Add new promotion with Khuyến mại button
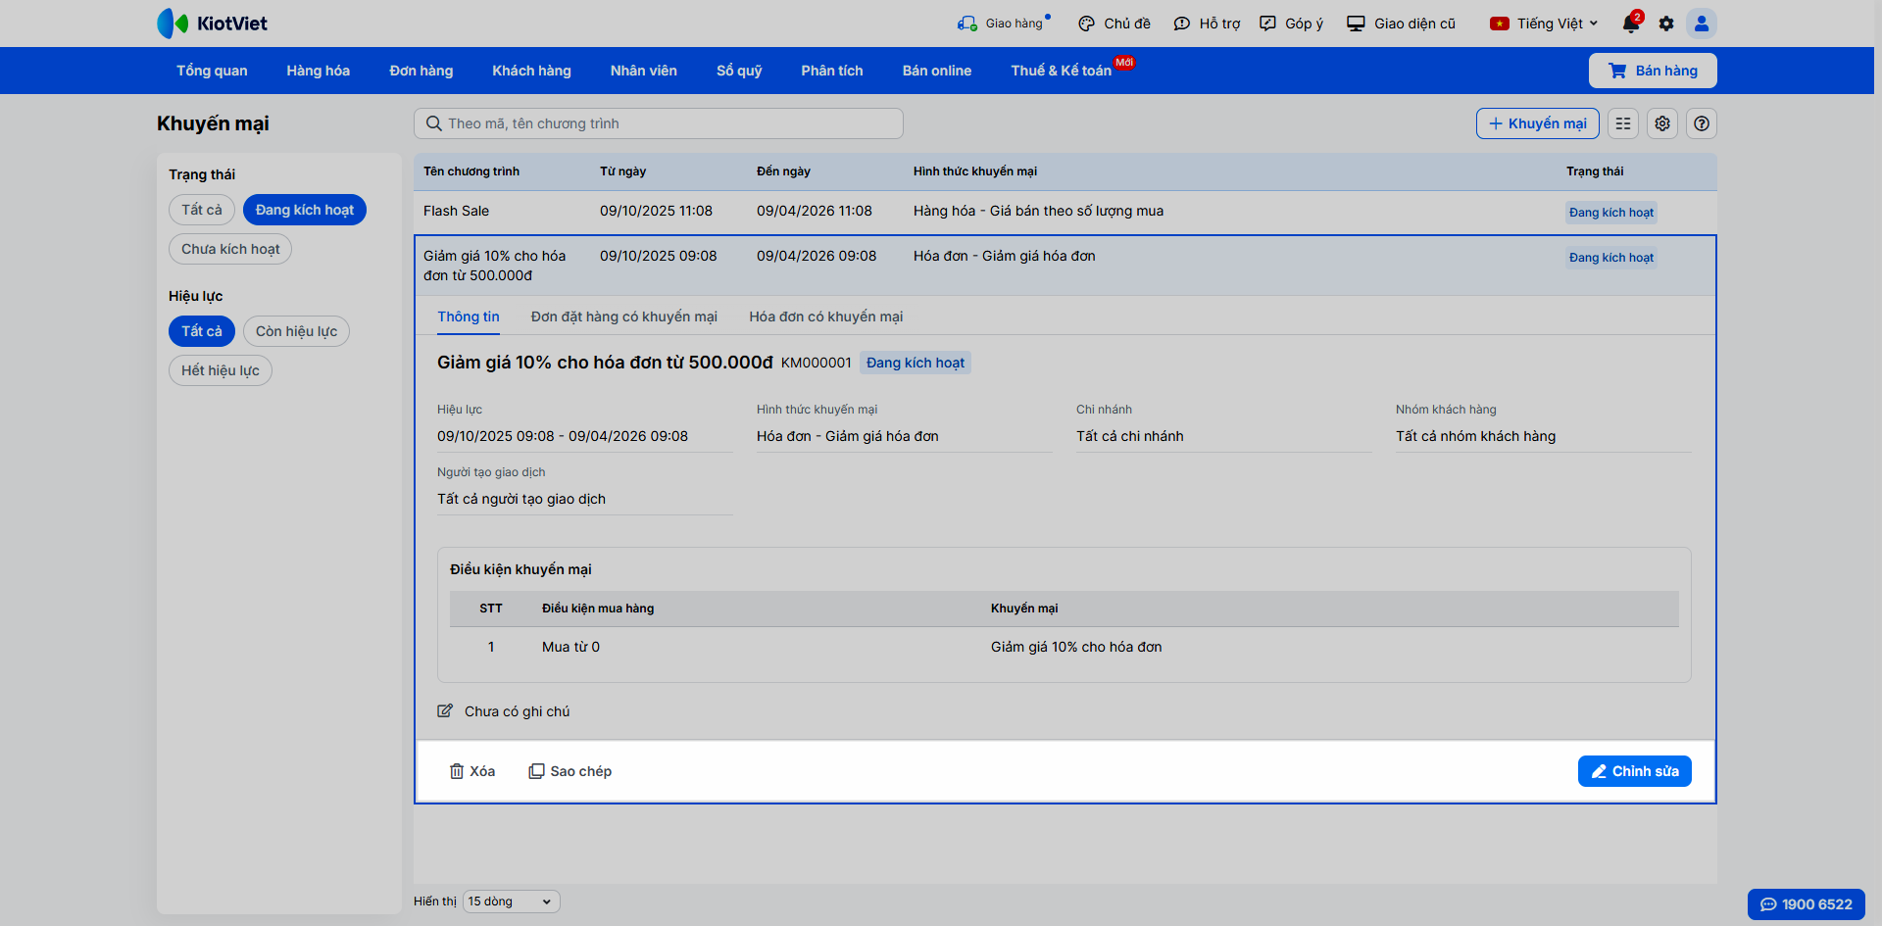The height and width of the screenshot is (926, 1882). 1538,123
